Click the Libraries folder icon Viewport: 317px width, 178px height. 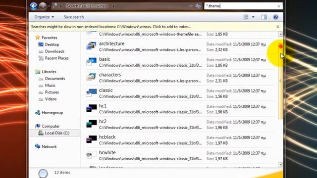38,72
